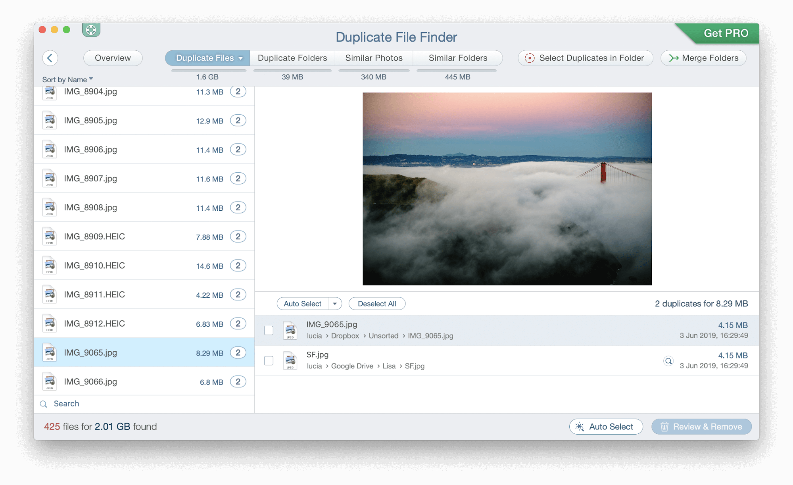Open Sort by Name dropdown
Image resolution: width=793 pixels, height=485 pixels.
67,79
